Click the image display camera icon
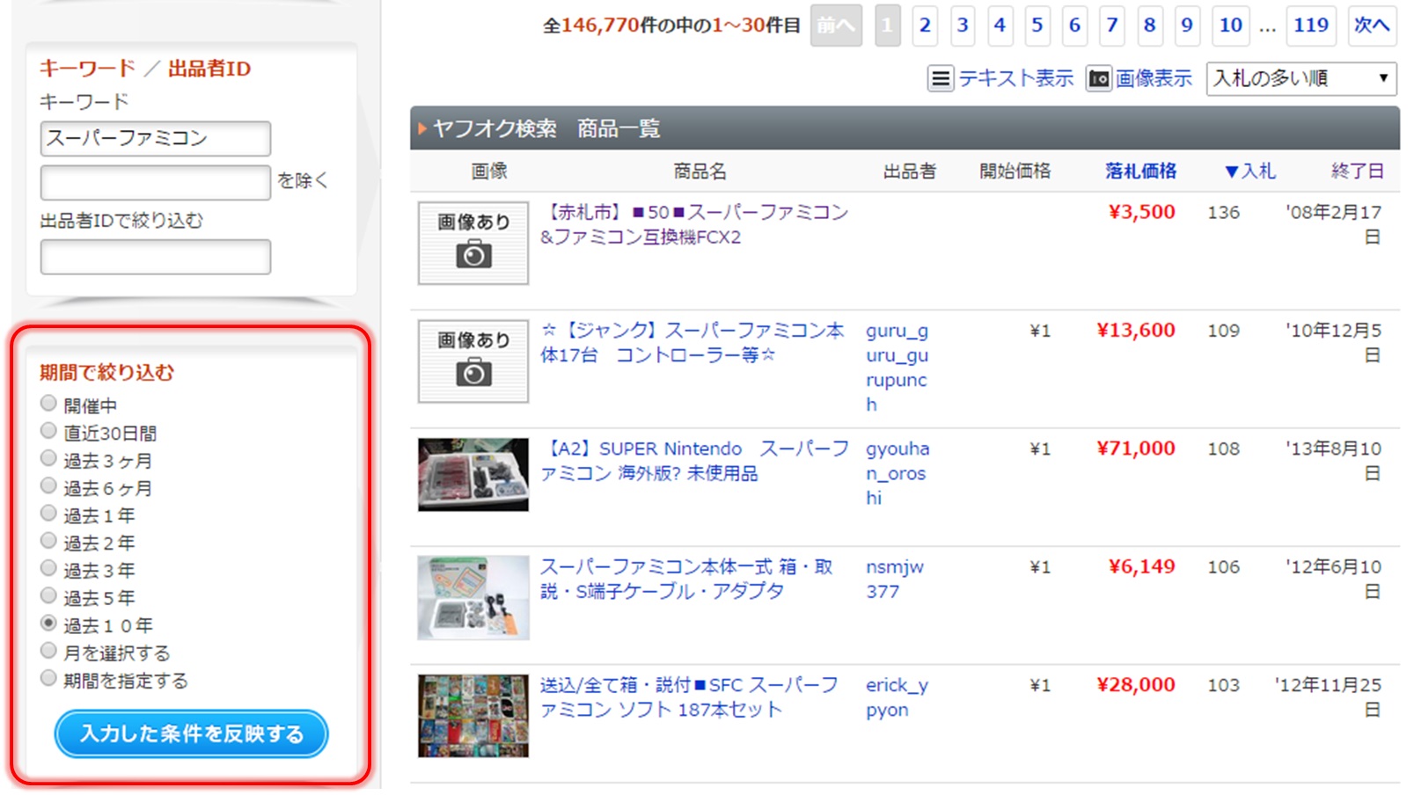1414x795 pixels. point(1098,79)
